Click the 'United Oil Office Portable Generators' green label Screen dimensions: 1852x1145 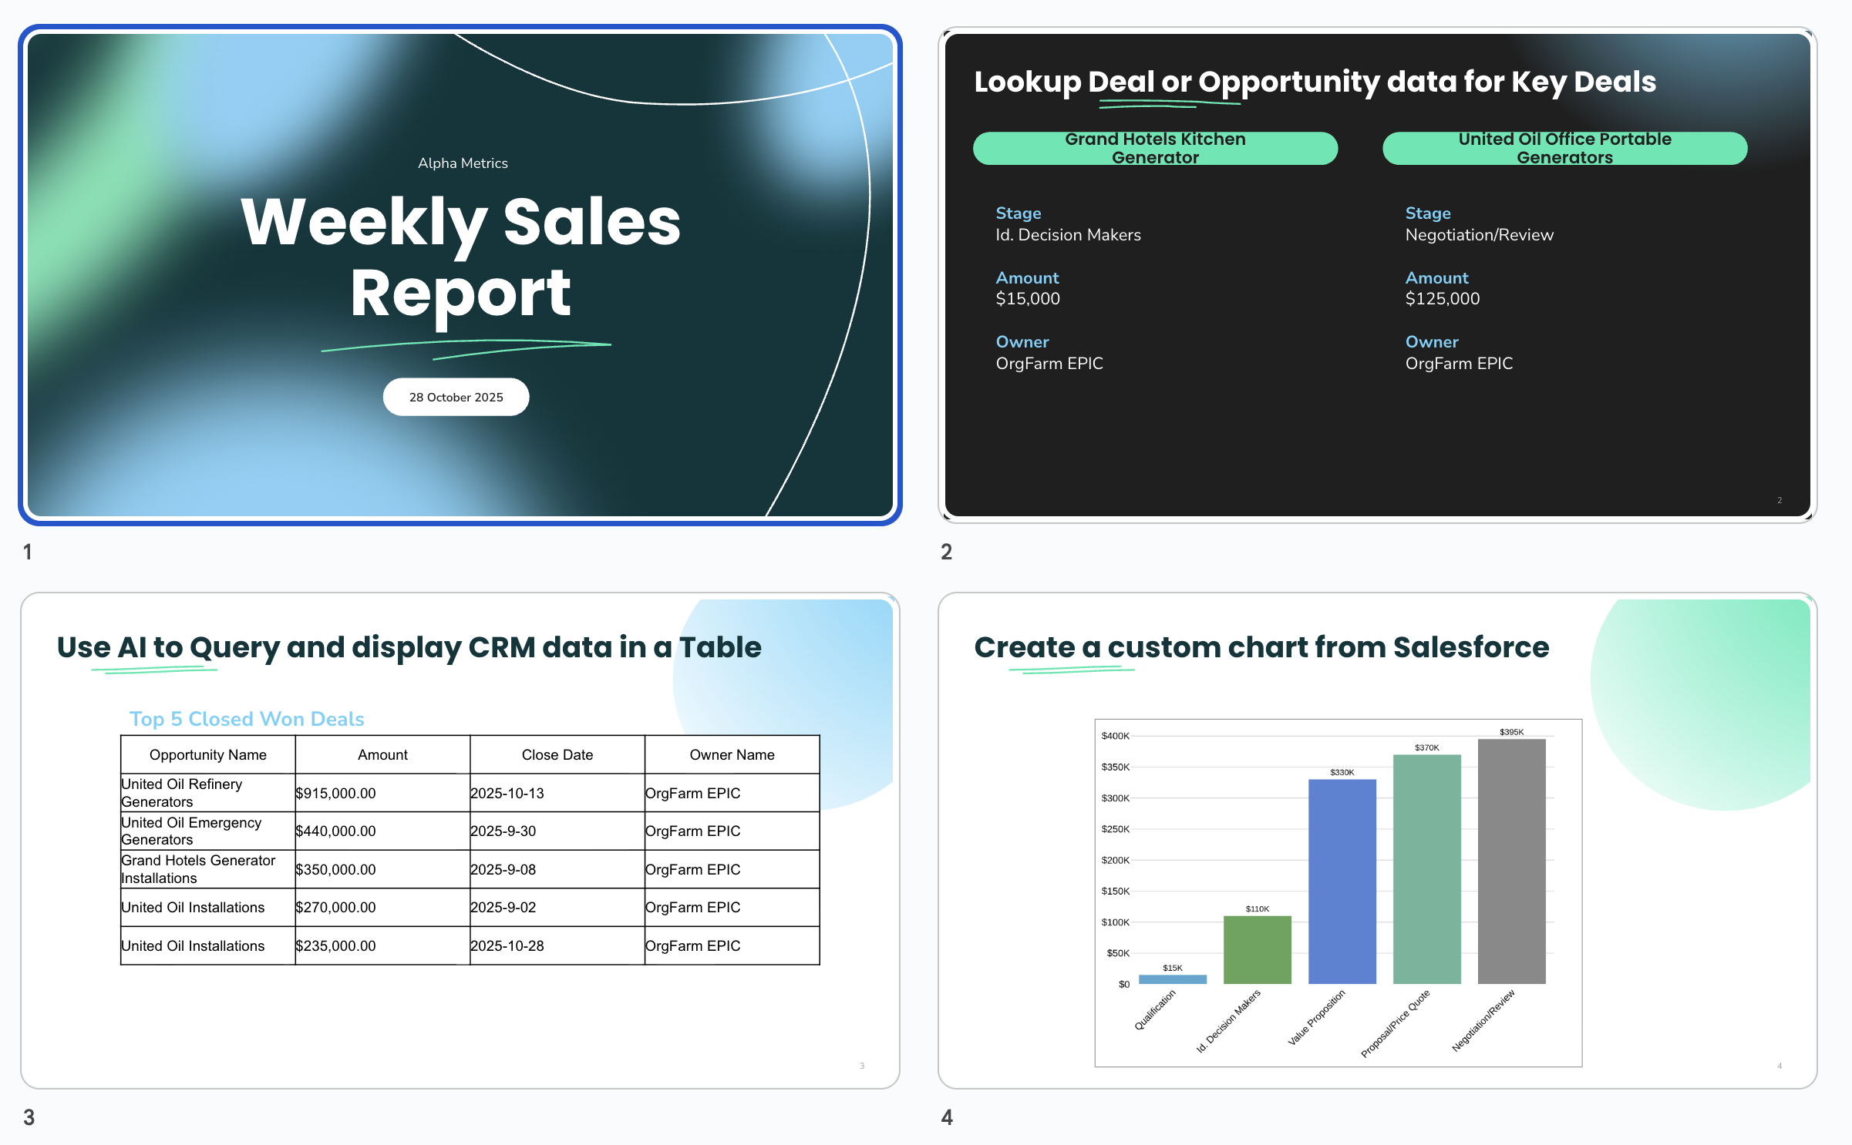click(x=1564, y=148)
